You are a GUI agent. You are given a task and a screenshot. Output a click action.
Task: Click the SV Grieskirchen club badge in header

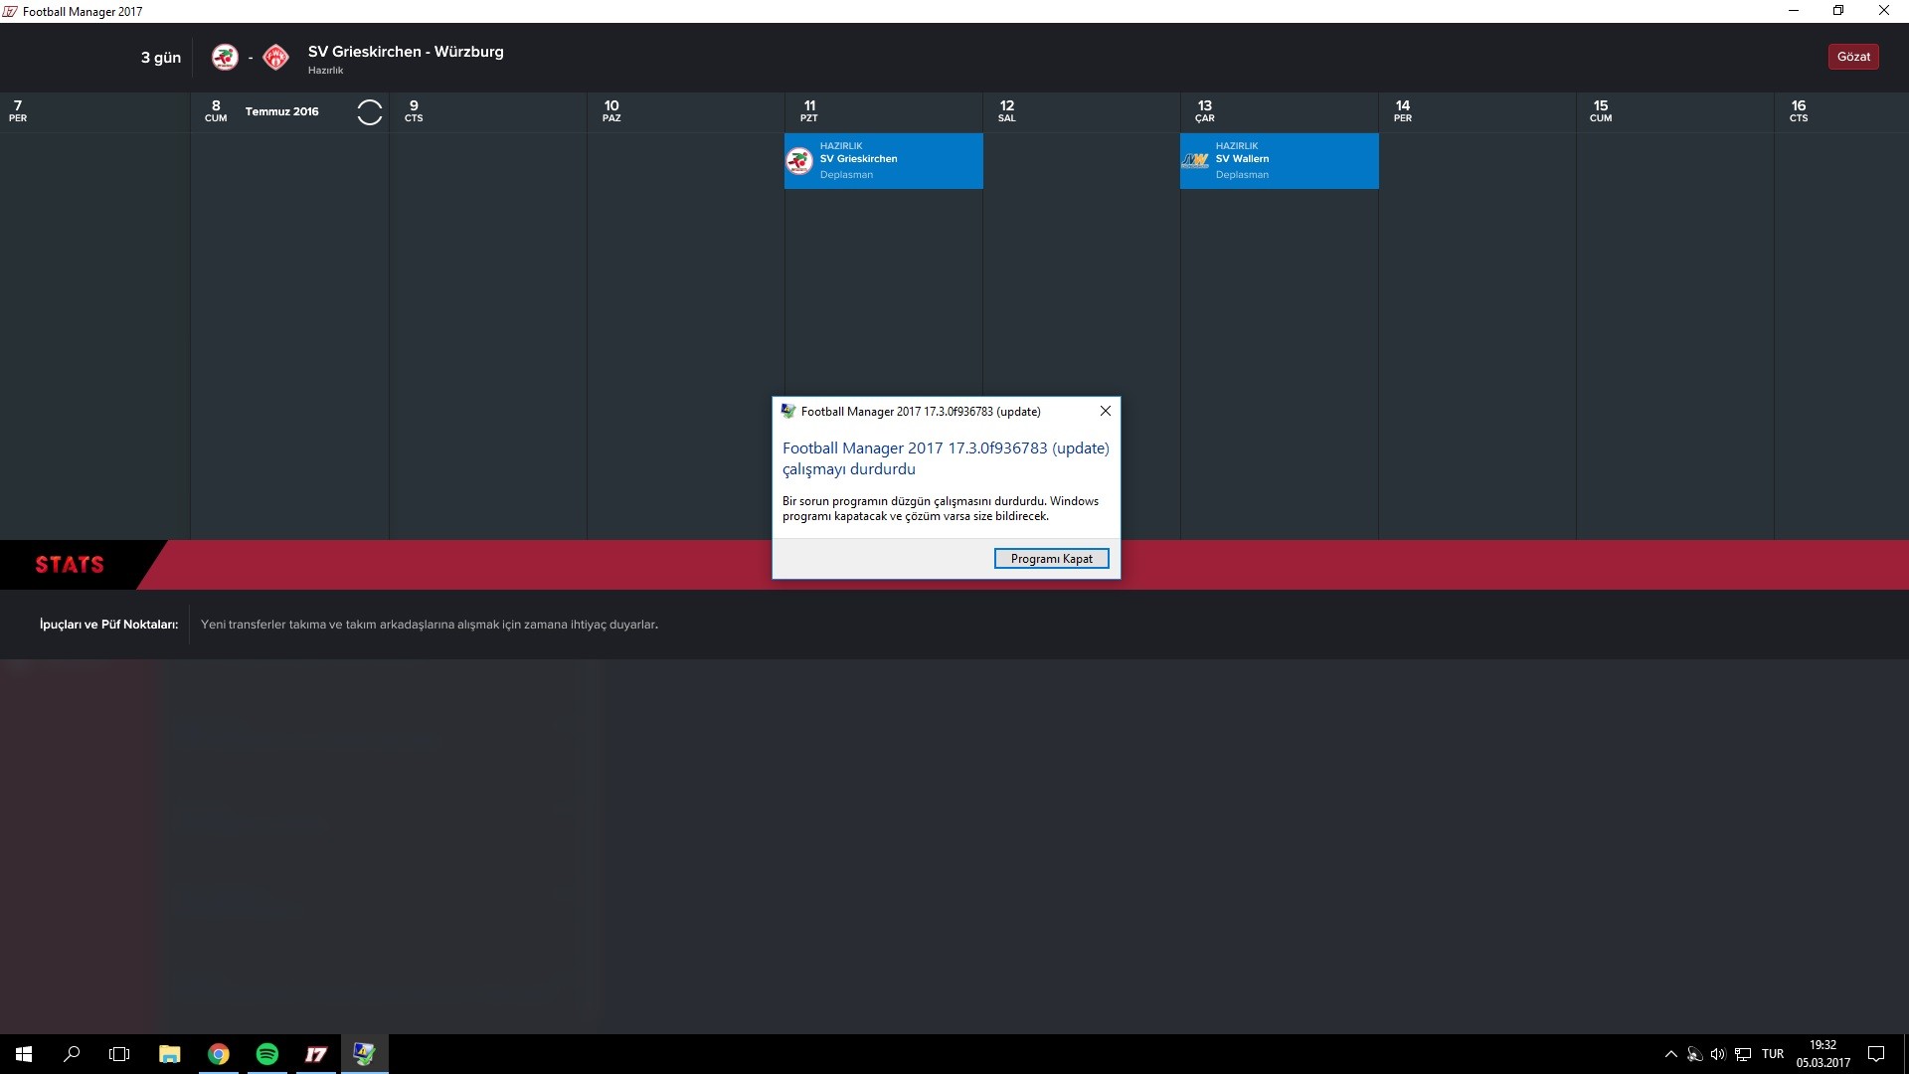click(x=225, y=57)
